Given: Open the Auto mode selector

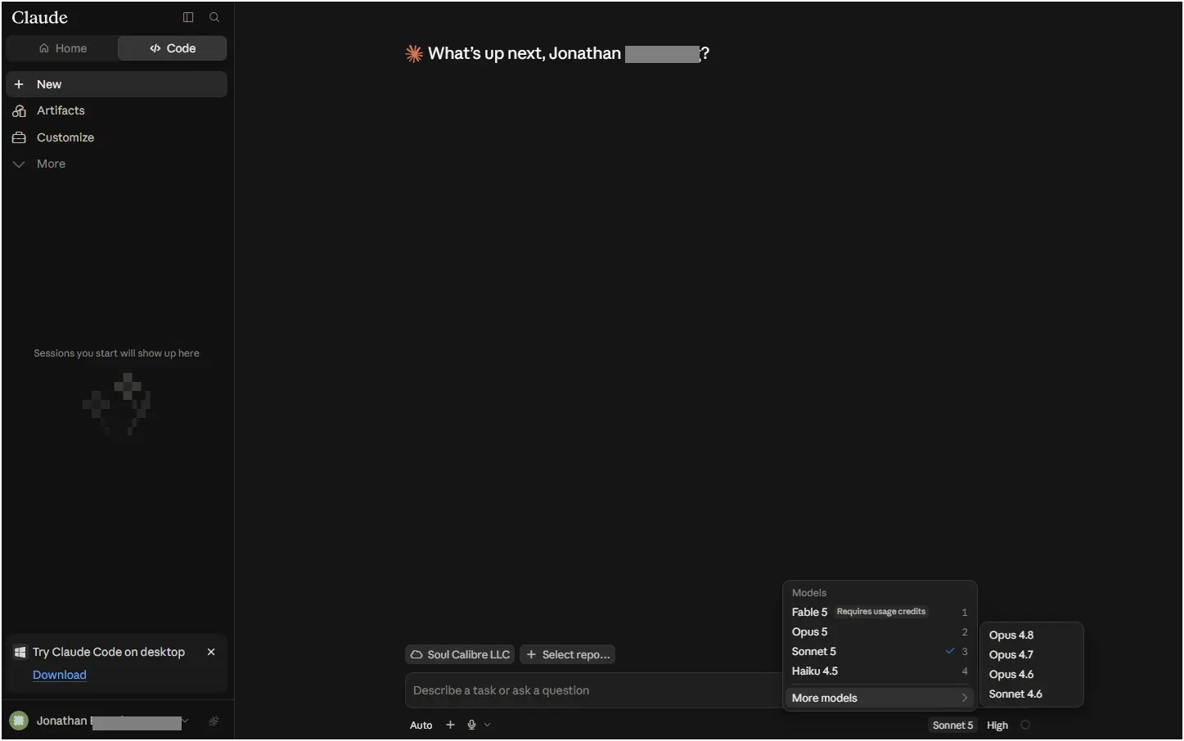Looking at the screenshot, I should [421, 725].
